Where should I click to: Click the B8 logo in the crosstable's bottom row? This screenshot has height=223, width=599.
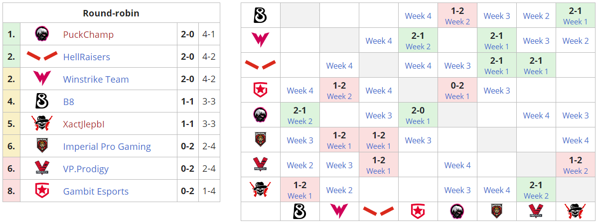(x=300, y=212)
